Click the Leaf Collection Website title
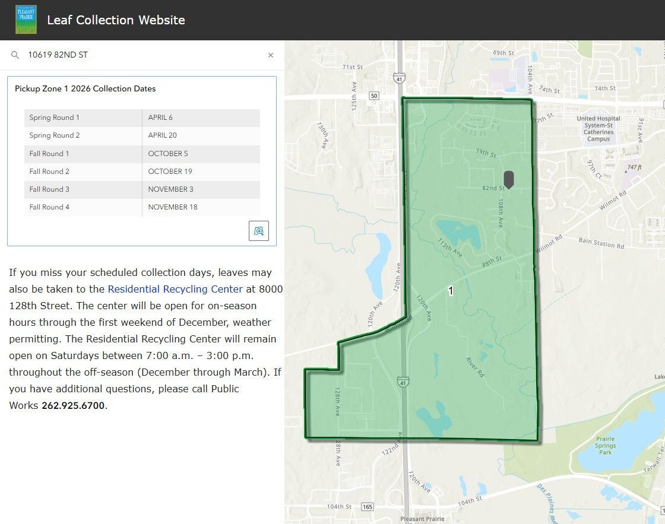Screen dimensions: 665x524 coord(116,20)
